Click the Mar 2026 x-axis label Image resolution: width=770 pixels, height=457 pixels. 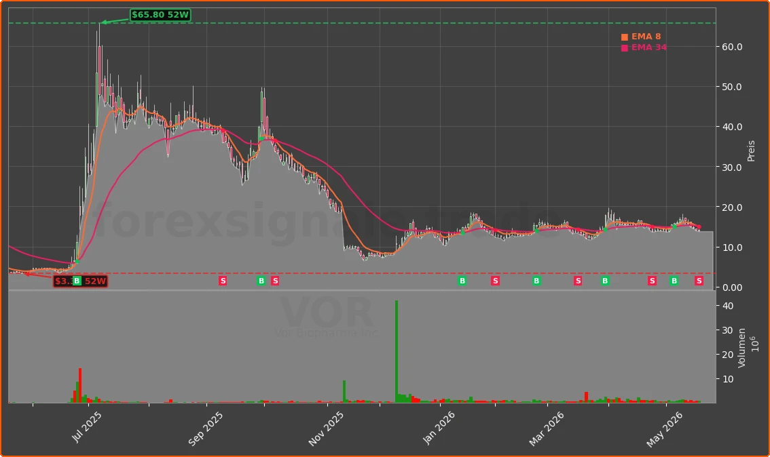click(x=546, y=429)
